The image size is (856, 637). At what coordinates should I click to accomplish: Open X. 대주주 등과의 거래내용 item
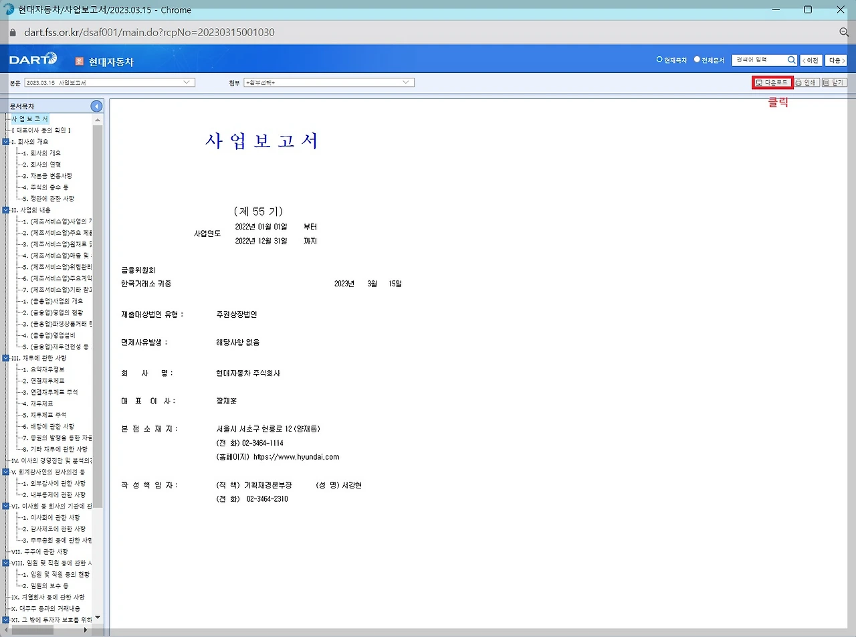[x=46, y=608]
